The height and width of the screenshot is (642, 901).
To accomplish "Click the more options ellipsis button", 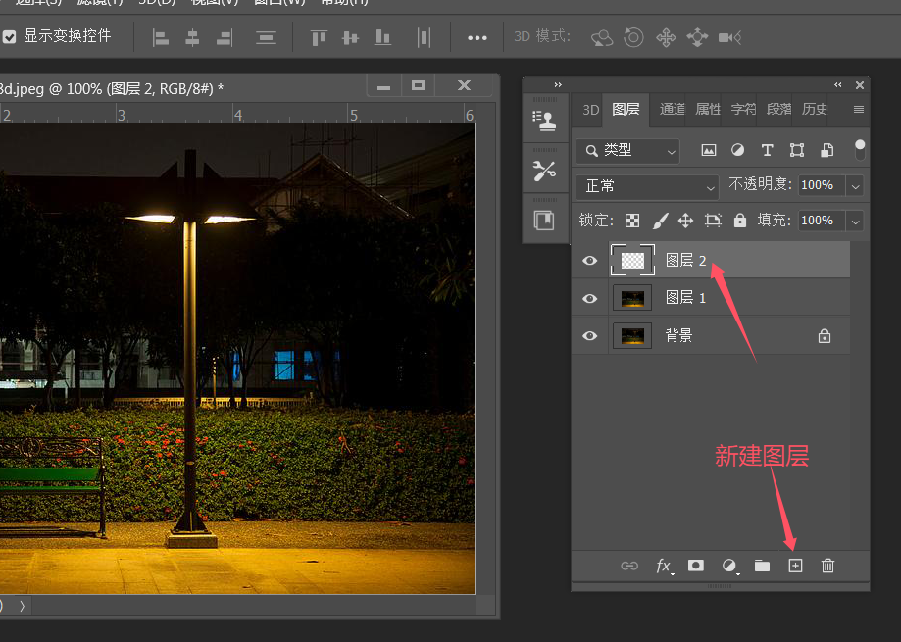I will (x=476, y=38).
